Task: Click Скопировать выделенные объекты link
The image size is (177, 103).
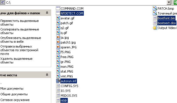Action: pos(20,31)
